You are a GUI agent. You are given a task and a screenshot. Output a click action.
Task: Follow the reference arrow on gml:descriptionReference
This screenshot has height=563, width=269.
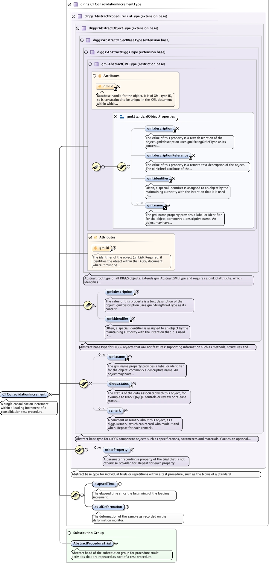tap(190, 158)
